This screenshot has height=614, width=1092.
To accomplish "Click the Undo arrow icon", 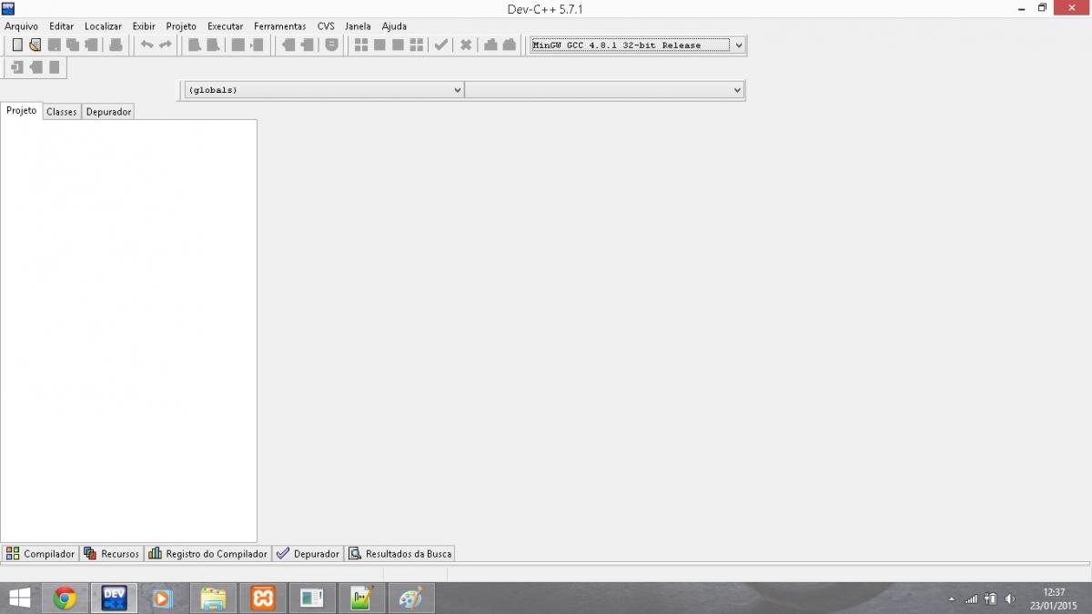I will pyautogui.click(x=147, y=45).
